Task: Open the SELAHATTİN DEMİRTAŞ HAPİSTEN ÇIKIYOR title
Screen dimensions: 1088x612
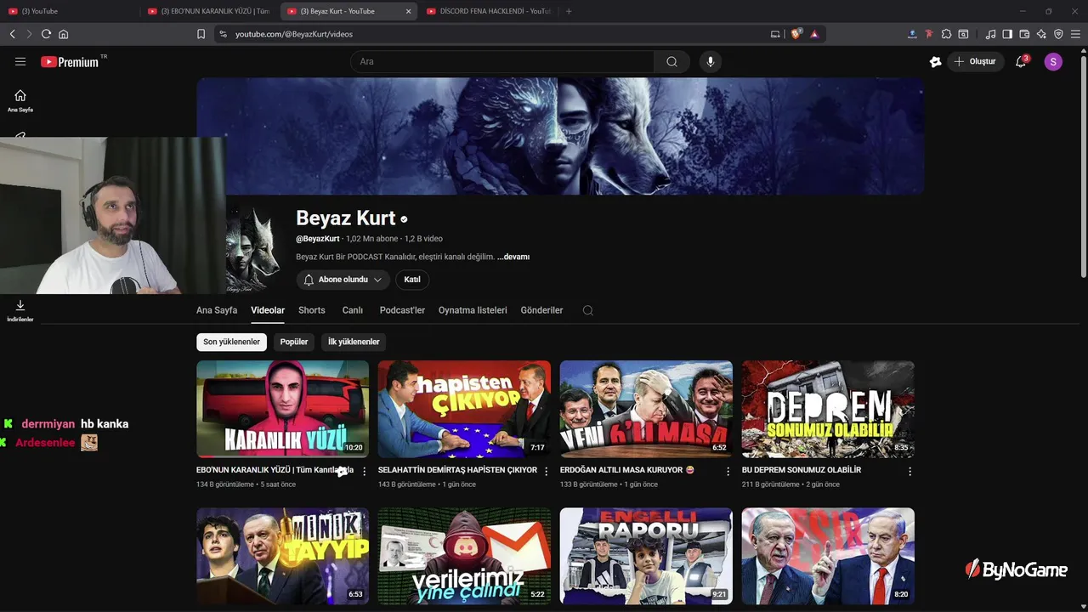Action: pyautogui.click(x=457, y=470)
